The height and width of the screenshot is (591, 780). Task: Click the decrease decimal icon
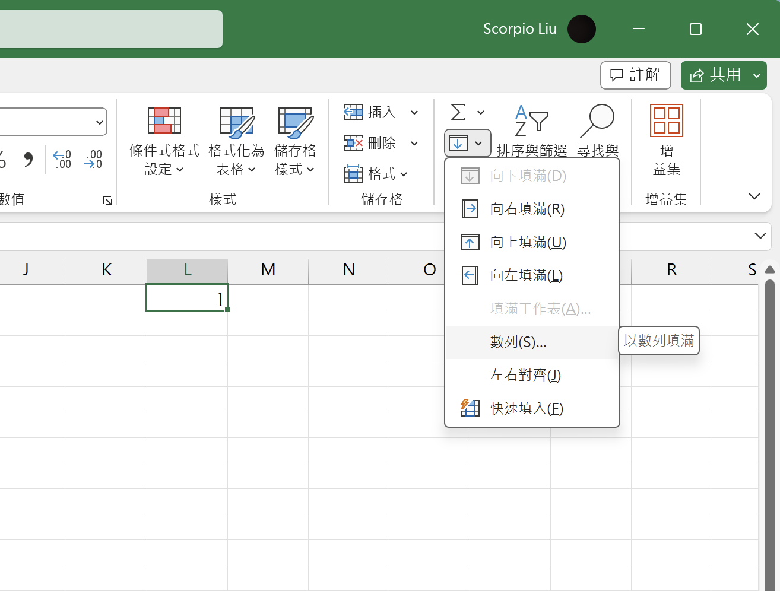point(93,159)
